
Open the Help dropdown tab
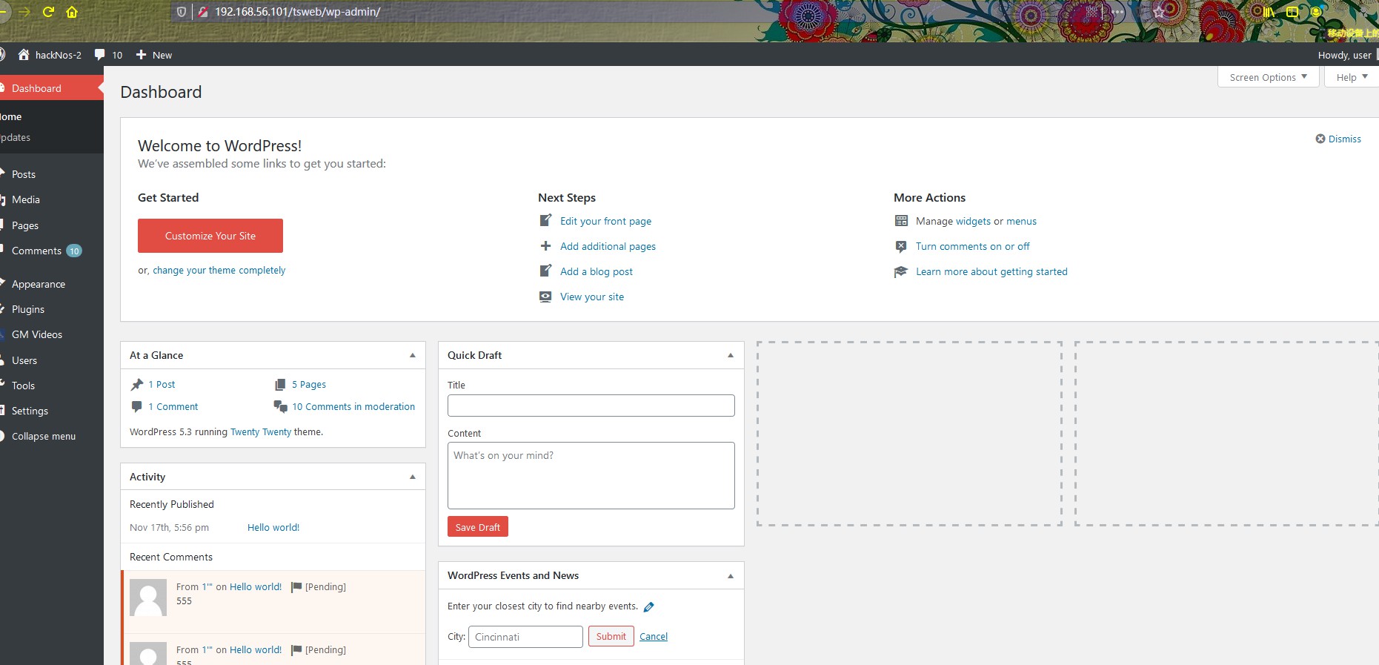click(x=1352, y=77)
